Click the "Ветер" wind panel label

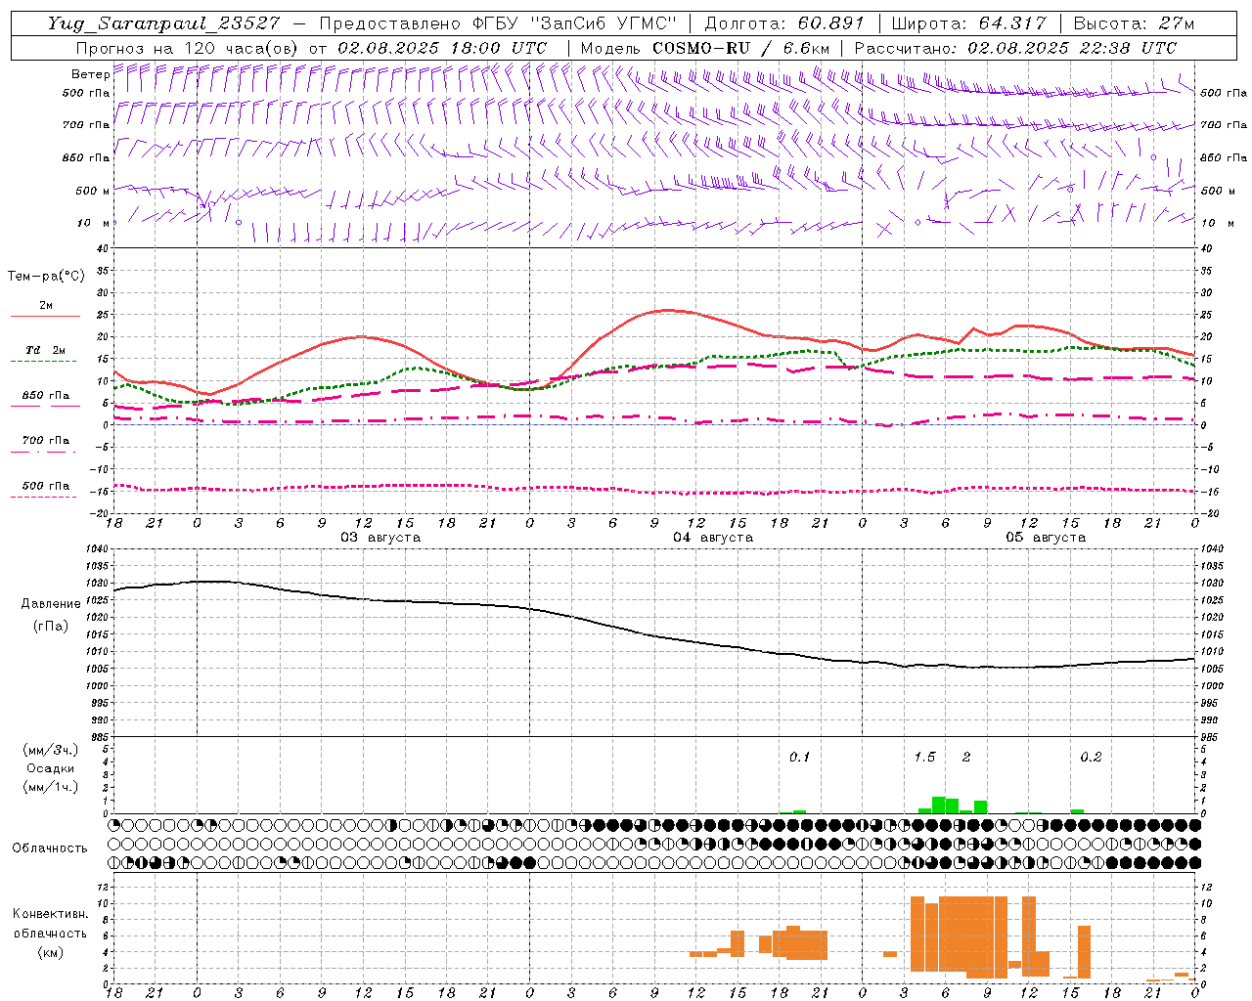pos(90,74)
